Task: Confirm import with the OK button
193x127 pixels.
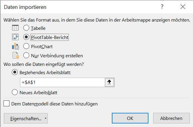Action: 130,118
